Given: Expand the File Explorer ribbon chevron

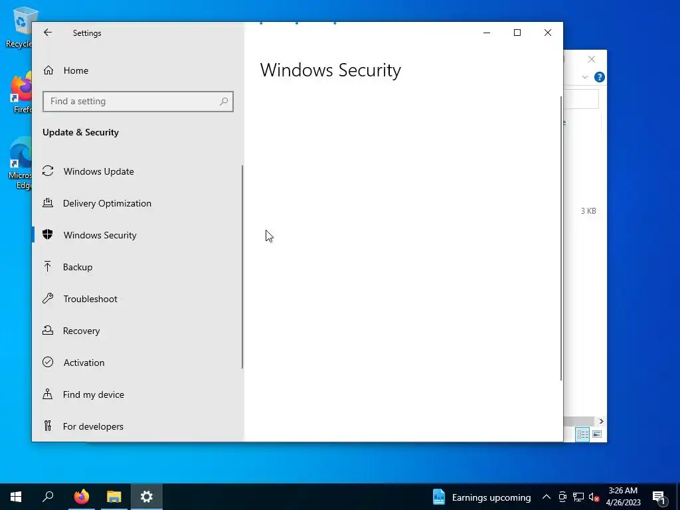Looking at the screenshot, I should point(584,77).
